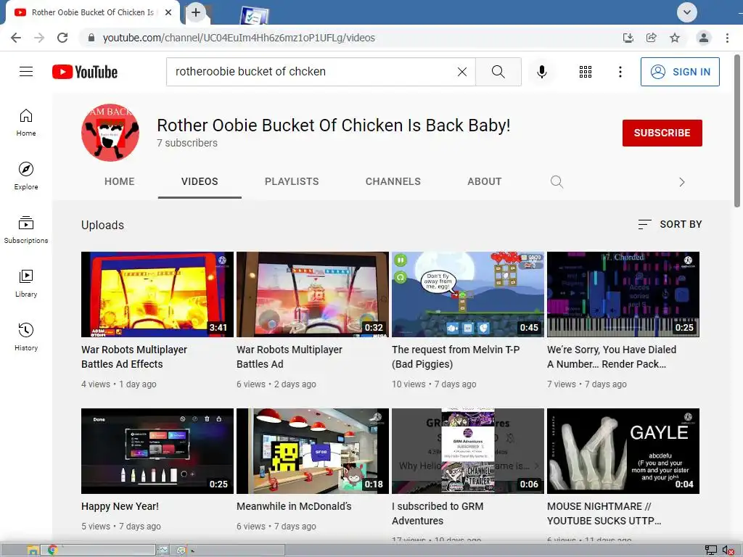Close the Rother Oobie browser tab
The width and height of the screenshot is (743, 557).
pyautogui.click(x=168, y=13)
